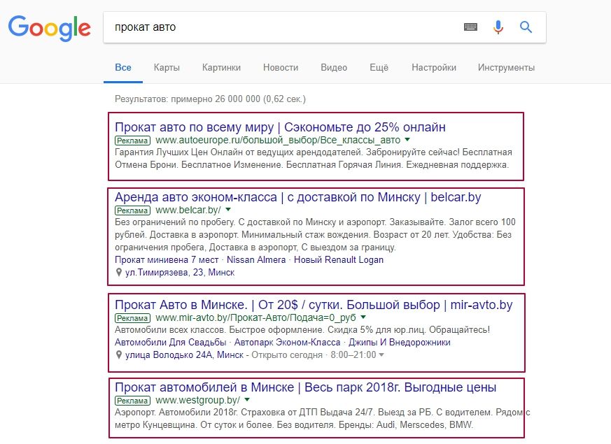Click the Реклама badge of belcar.by ad
Image resolution: width=611 pixels, height=444 pixels.
point(132,210)
